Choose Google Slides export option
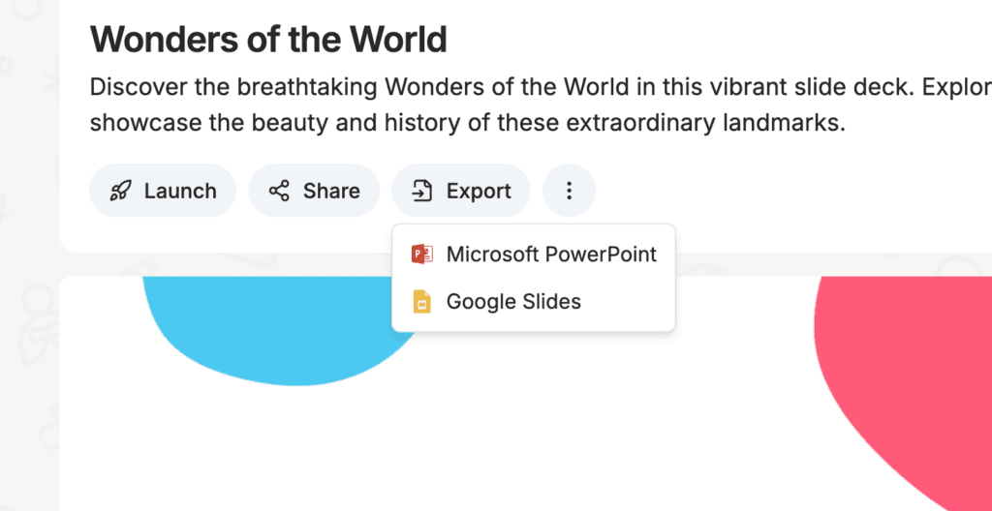This screenshot has width=992, height=511. [x=534, y=302]
